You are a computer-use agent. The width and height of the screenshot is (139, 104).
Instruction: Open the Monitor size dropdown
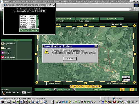click(55, 90)
